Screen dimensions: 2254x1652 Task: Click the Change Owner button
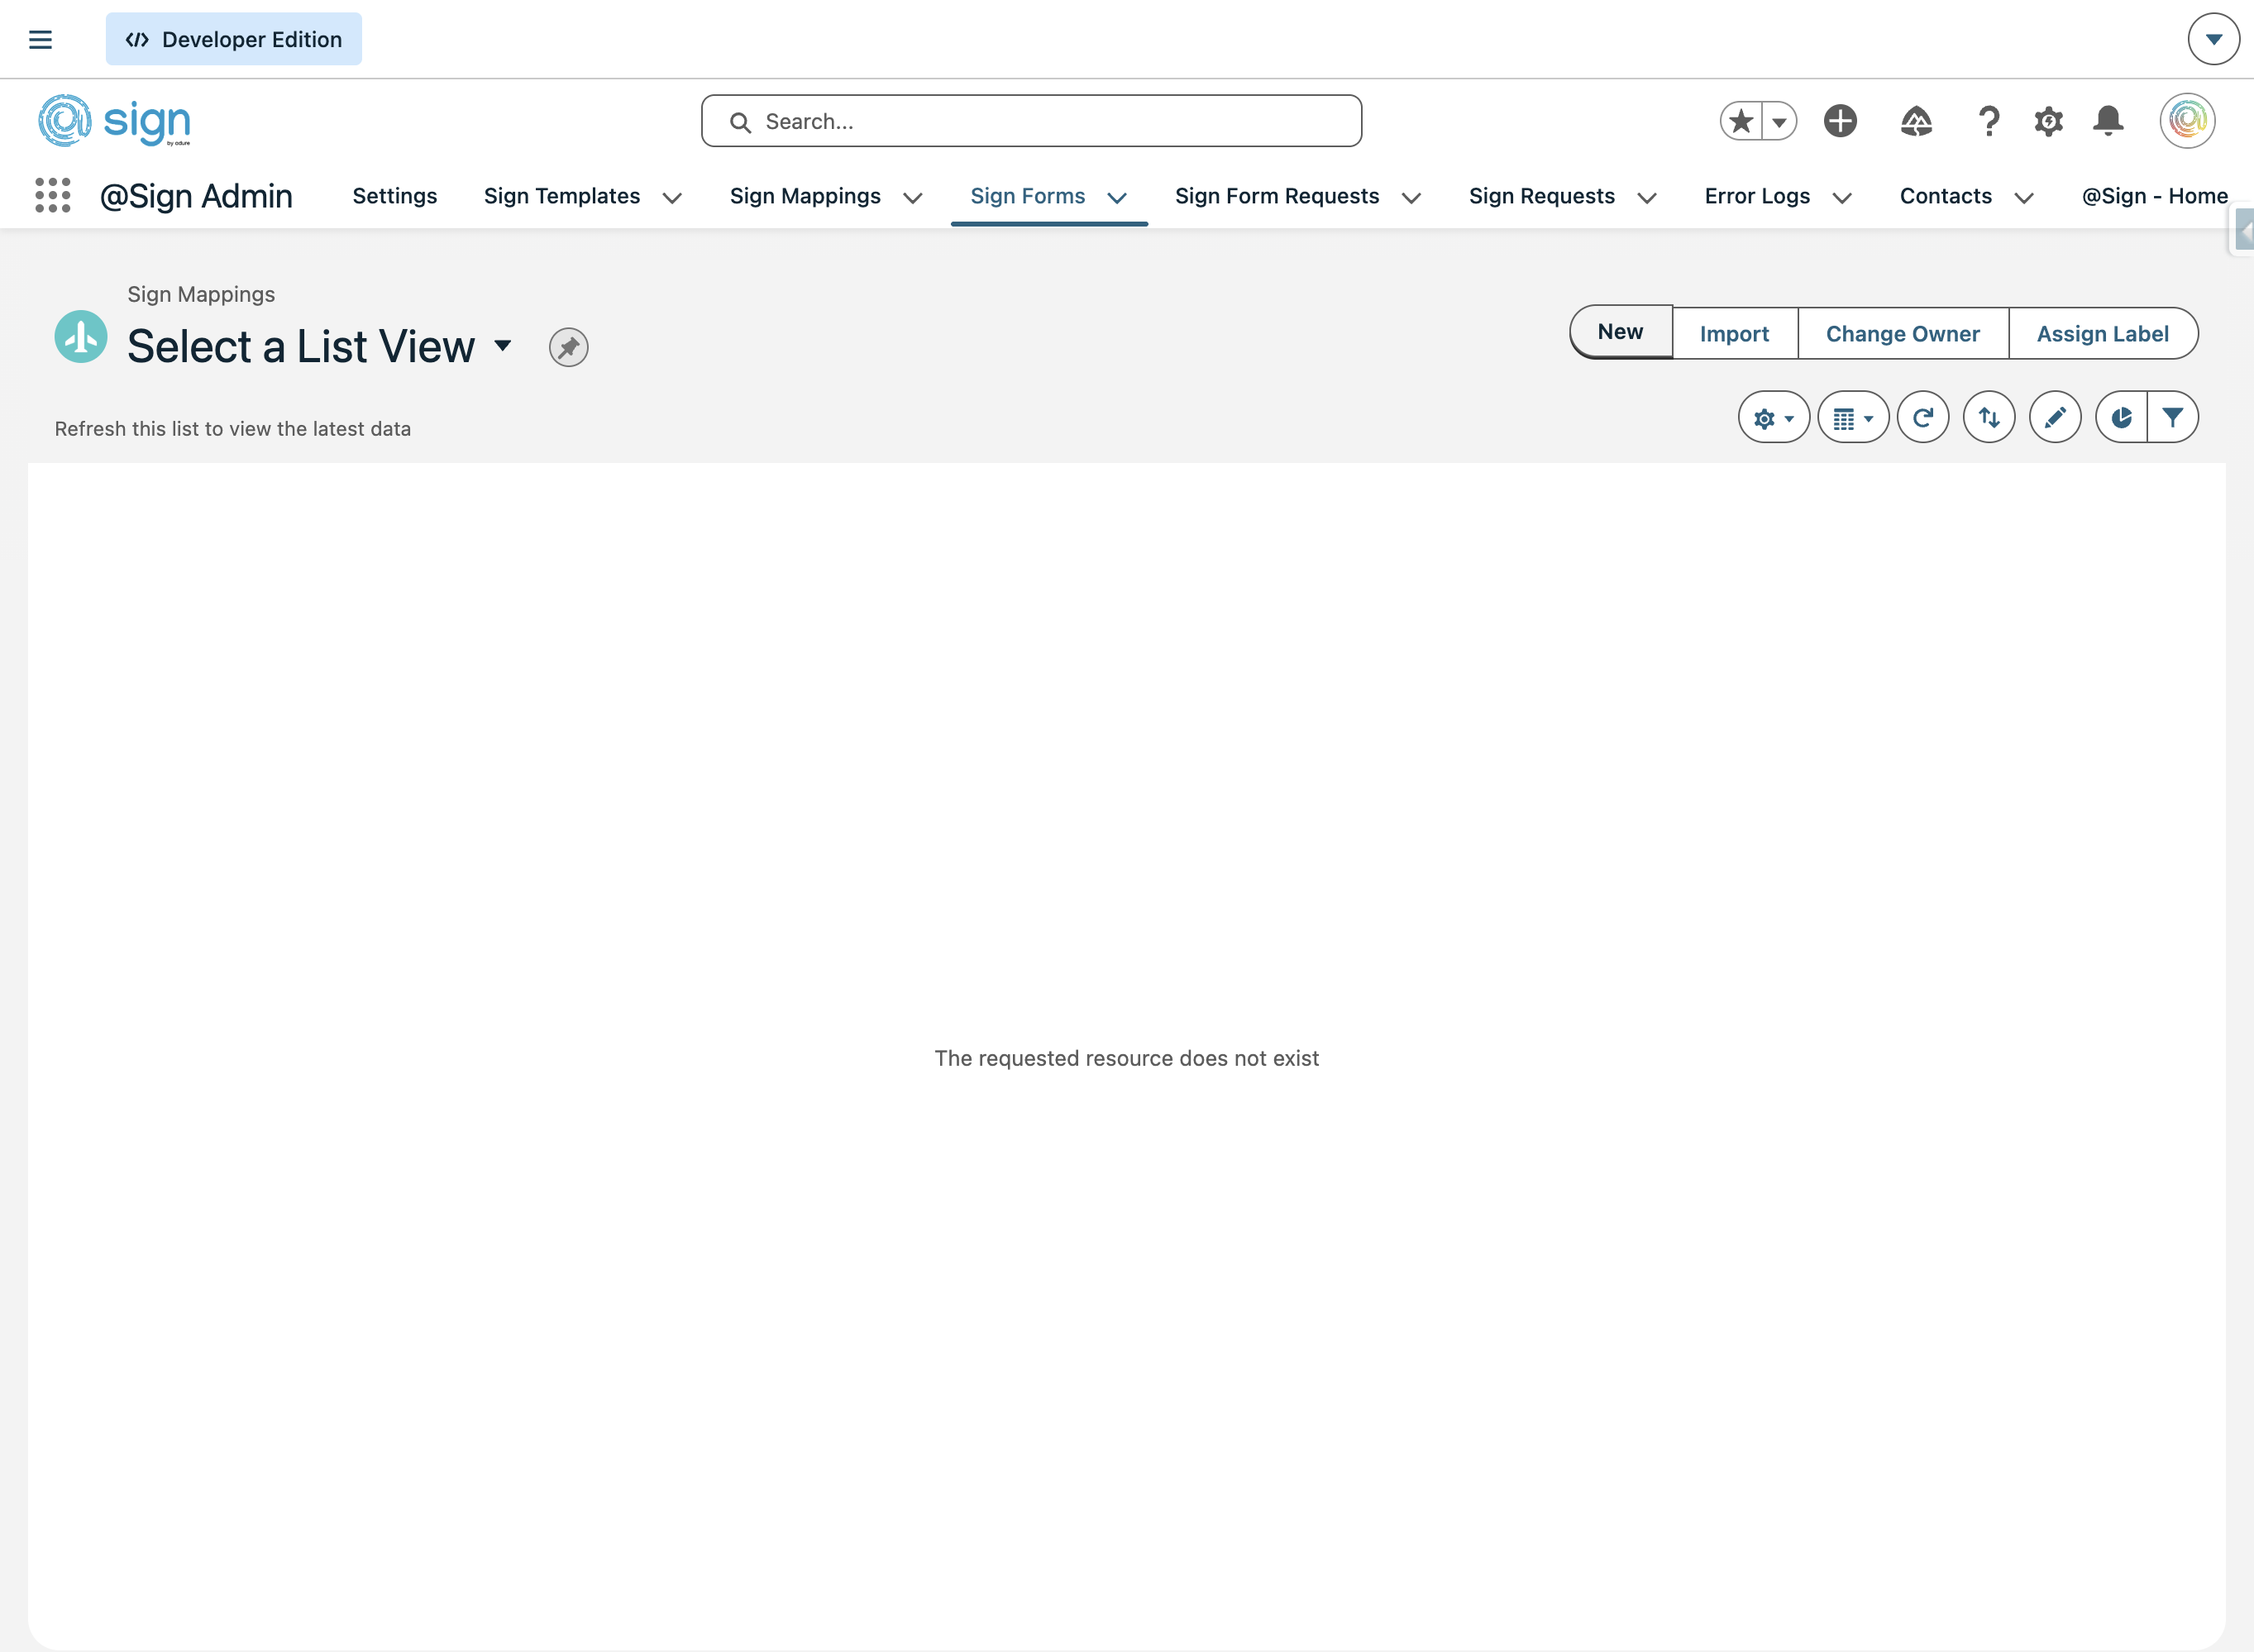tap(1902, 334)
